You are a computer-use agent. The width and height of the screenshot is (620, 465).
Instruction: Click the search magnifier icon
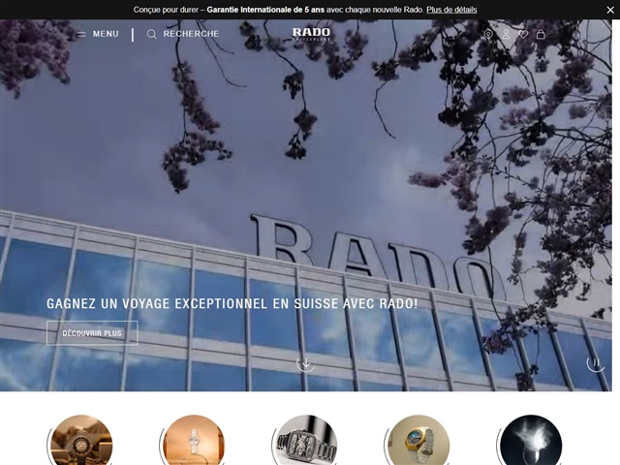click(x=151, y=35)
